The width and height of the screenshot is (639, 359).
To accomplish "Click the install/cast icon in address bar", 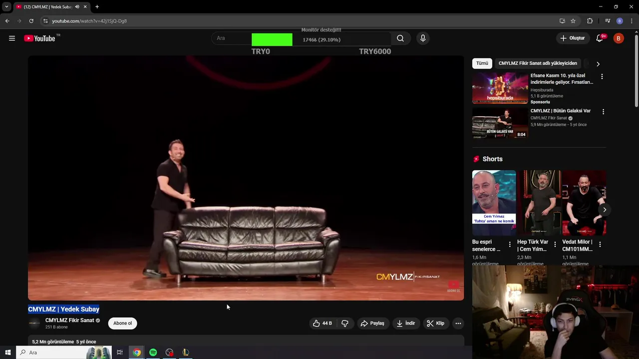I will click(562, 21).
